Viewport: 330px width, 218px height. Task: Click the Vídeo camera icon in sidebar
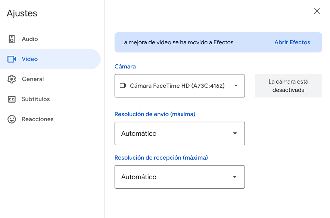coord(12,59)
